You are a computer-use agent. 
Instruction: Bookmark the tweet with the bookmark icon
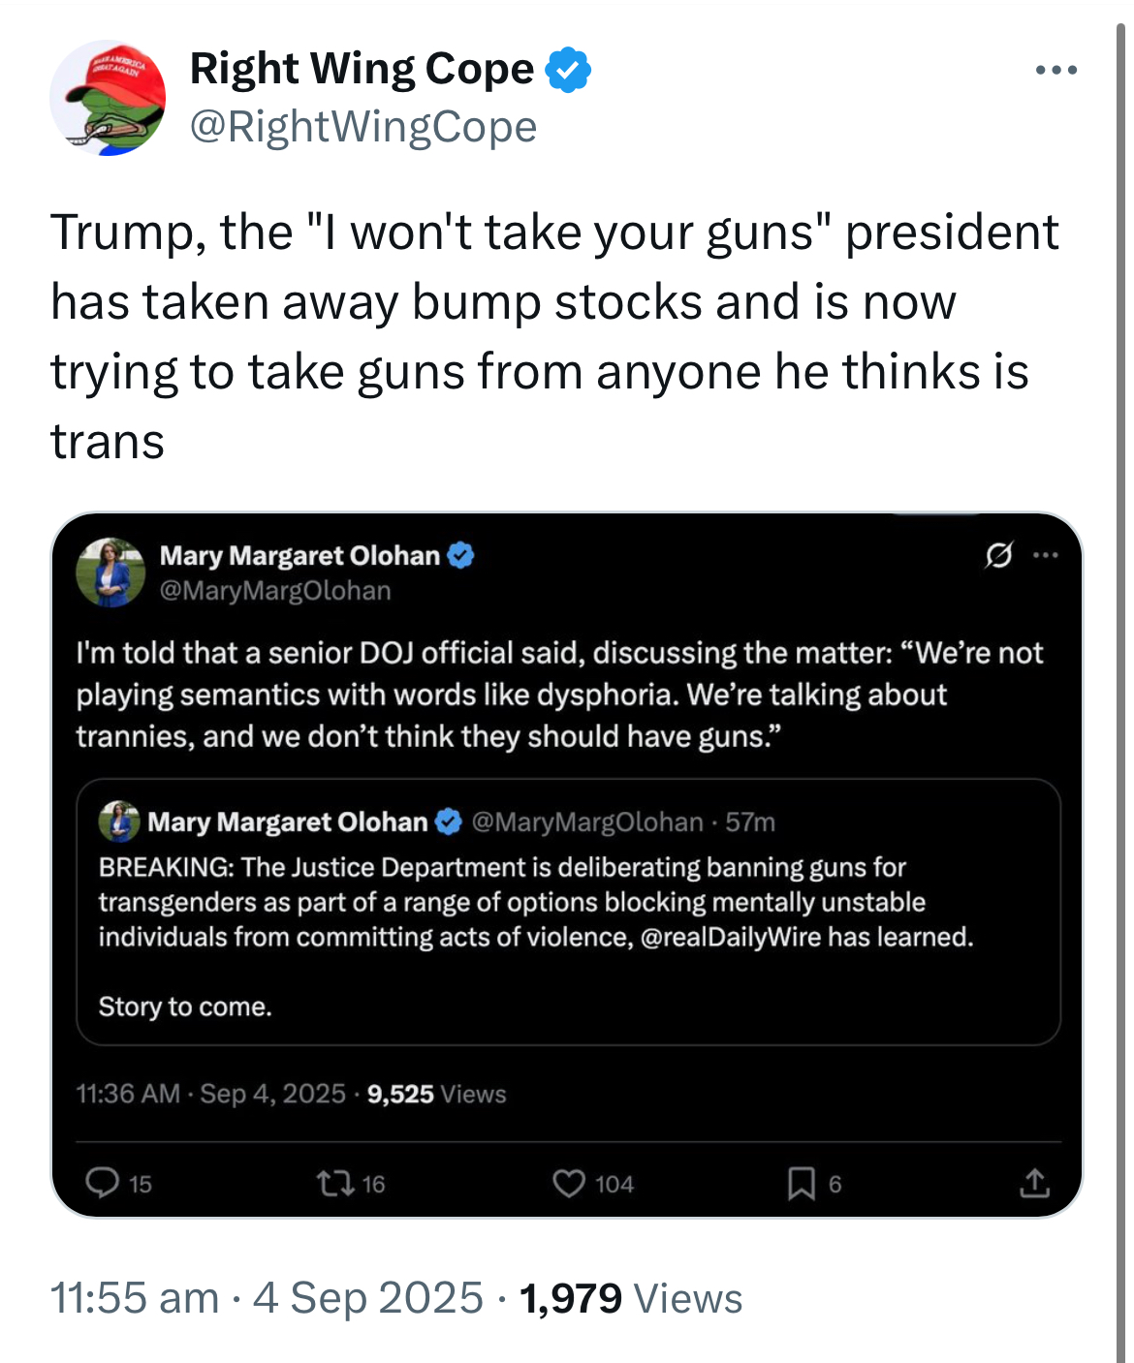801,1183
